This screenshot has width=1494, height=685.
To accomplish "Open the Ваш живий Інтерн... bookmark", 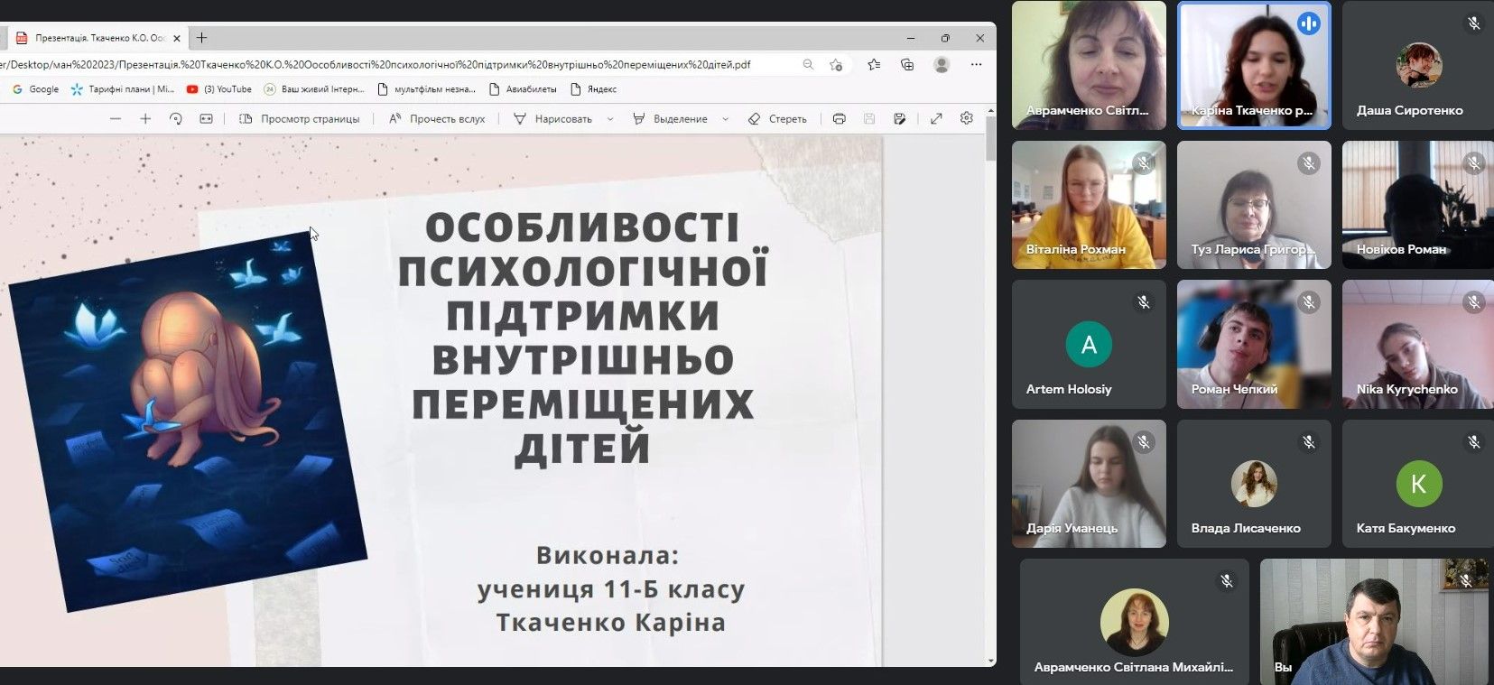I will pos(314,89).
